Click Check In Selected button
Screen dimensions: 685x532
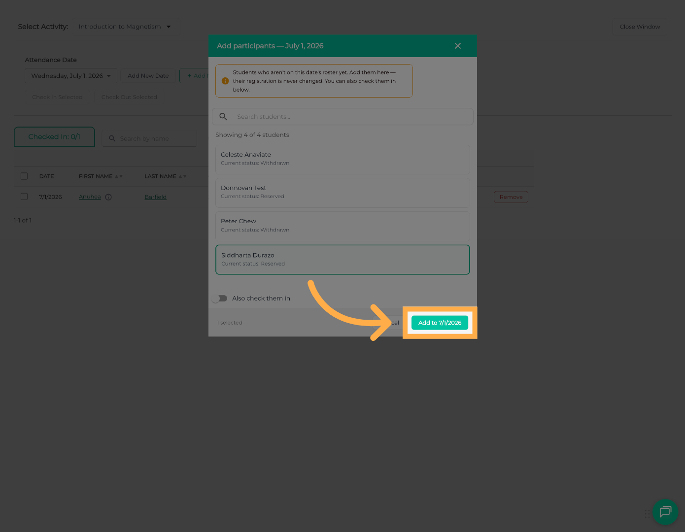tap(57, 97)
